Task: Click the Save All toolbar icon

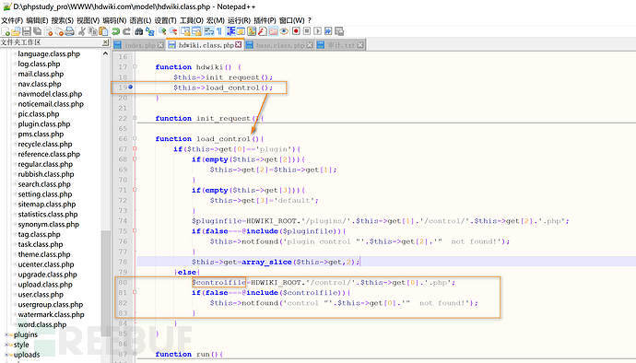Action: tap(37, 31)
